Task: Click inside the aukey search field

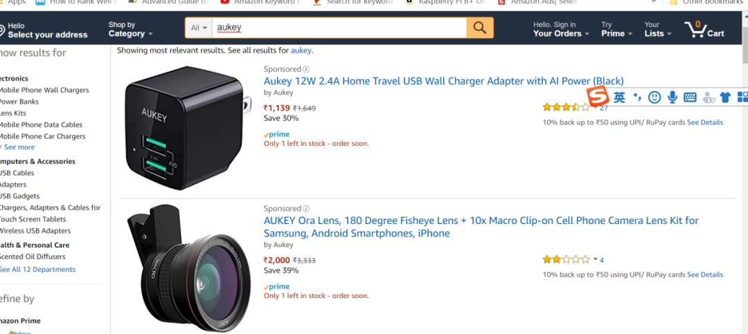Action: (339, 28)
